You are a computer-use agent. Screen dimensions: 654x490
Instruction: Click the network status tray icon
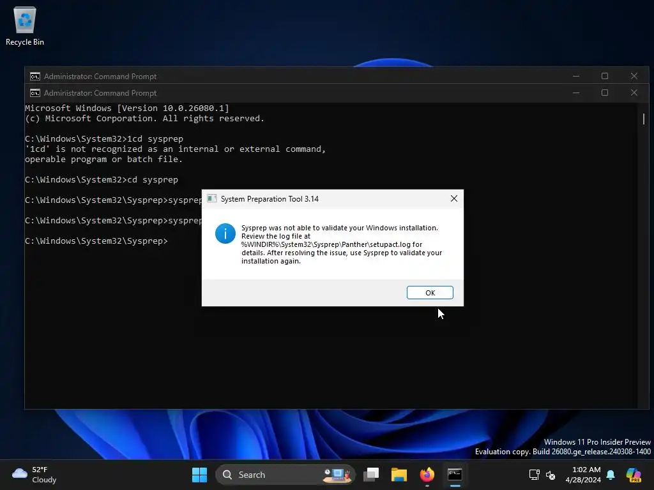coord(535,475)
